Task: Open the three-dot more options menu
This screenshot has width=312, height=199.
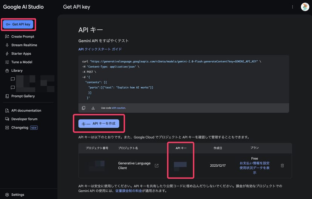Action: click(x=292, y=7)
